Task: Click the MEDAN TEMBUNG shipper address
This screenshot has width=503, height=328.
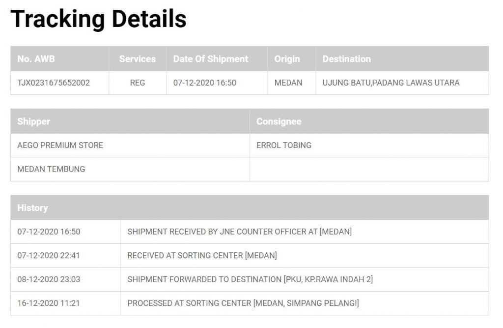Action: coord(51,169)
